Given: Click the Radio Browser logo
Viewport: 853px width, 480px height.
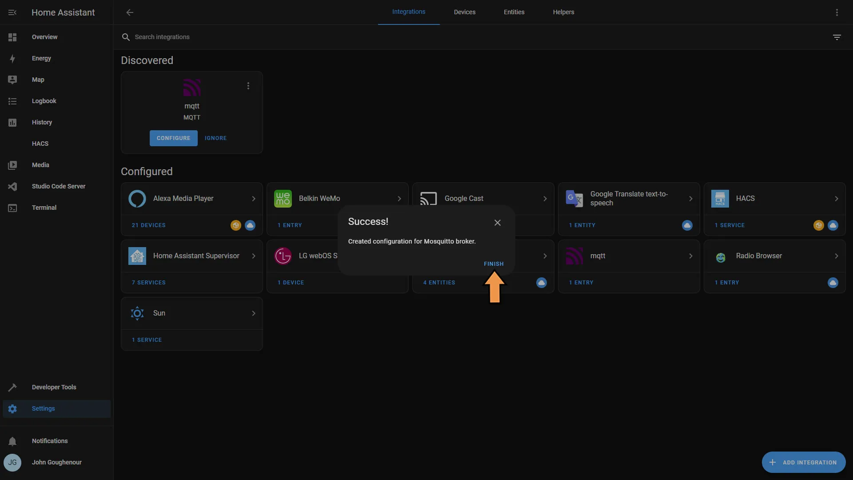Looking at the screenshot, I should 720,257.
